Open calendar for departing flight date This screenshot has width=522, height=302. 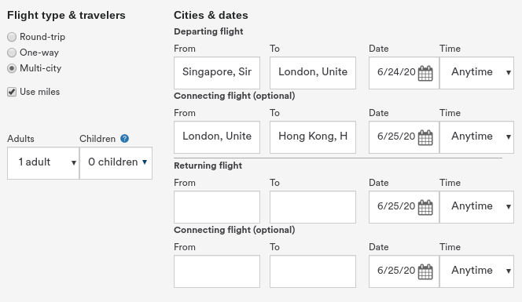pyautogui.click(x=425, y=73)
